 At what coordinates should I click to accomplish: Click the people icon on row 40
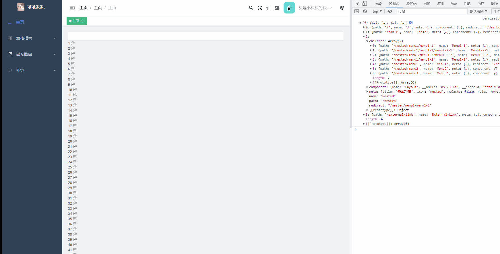click(75, 245)
